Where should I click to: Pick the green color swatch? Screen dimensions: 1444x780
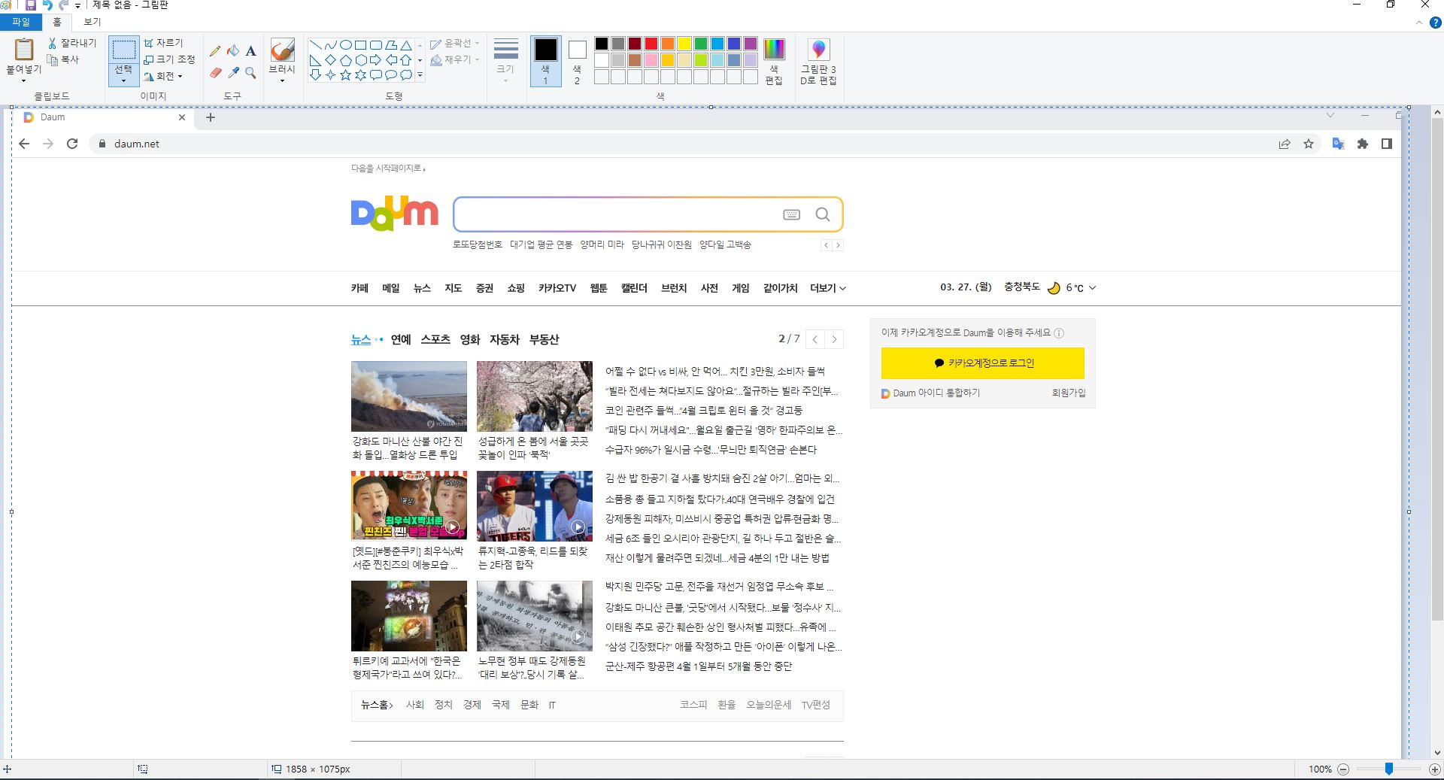(701, 44)
